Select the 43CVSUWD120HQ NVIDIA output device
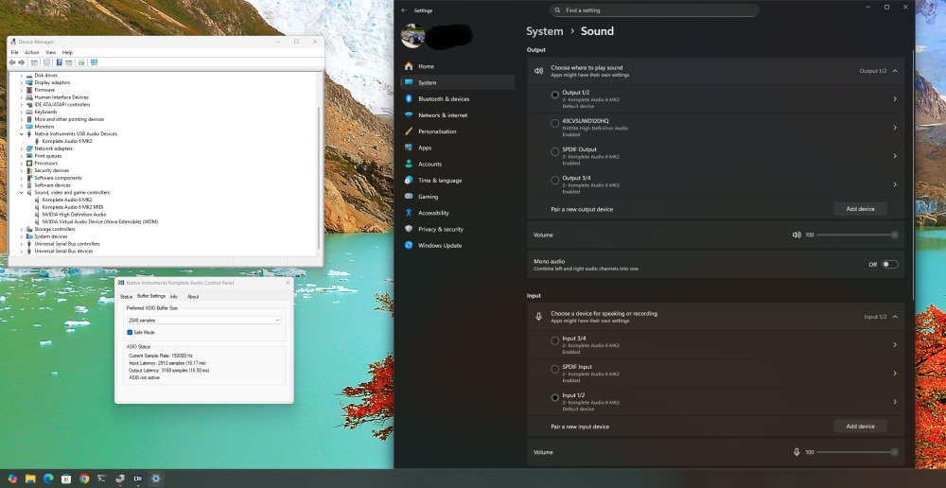Viewport: 946px width, 488px height. click(555, 124)
